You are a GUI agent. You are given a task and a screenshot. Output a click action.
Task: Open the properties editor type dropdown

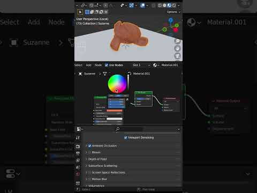pos(80,129)
